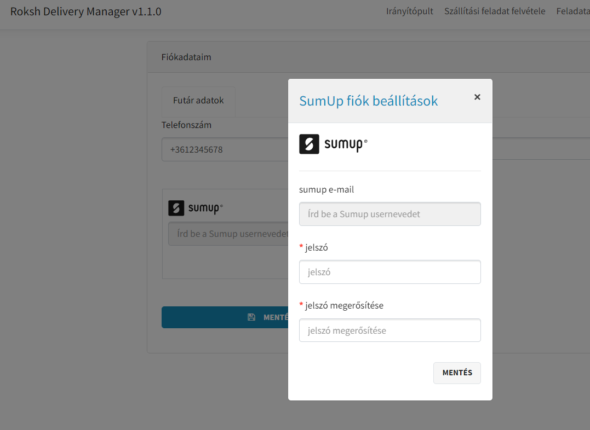The height and width of the screenshot is (430, 590).
Task: Click the Roksh Delivery Manager v1.1.0 title
Action: click(86, 11)
